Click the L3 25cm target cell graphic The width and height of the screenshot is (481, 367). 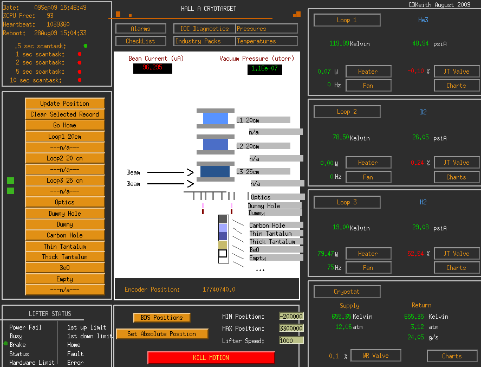point(216,171)
